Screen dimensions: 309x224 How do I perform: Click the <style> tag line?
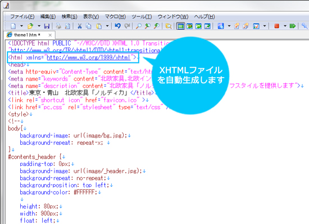click(x=20, y=114)
